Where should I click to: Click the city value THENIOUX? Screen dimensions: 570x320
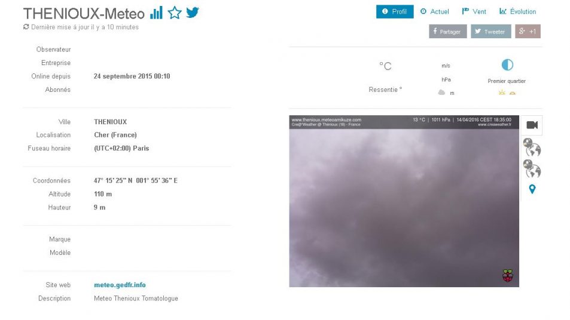point(110,122)
